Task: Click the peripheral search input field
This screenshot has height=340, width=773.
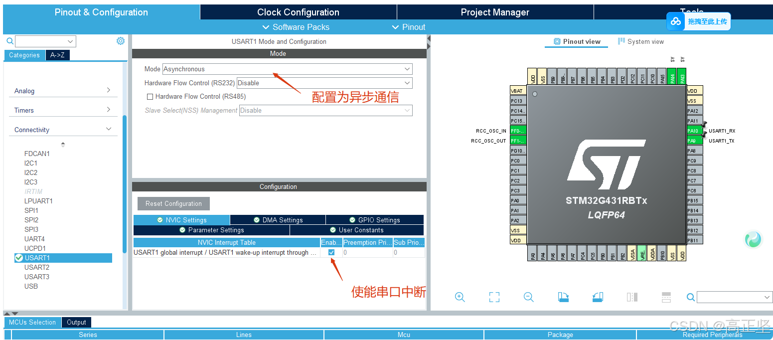Action: click(40, 41)
